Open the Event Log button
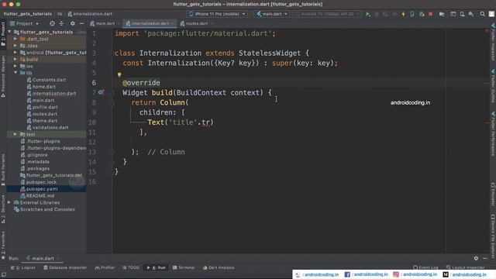Screen dimensions: 496x279 [425, 267]
